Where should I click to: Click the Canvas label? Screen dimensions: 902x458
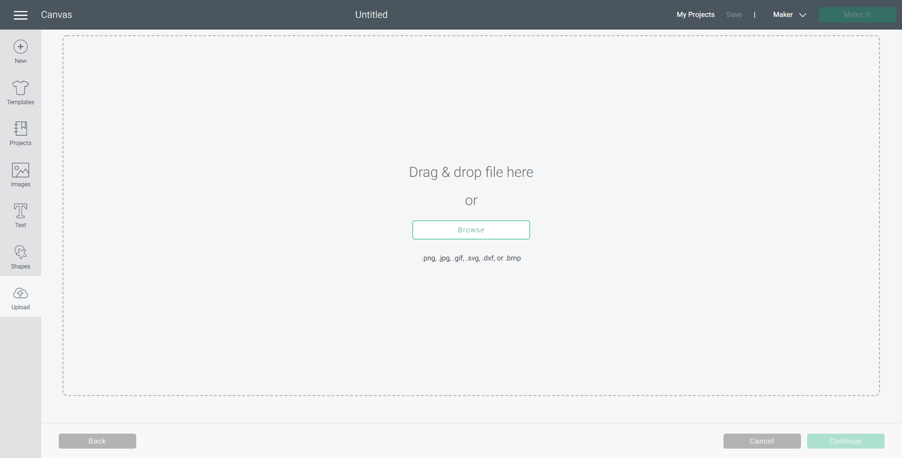pos(56,15)
